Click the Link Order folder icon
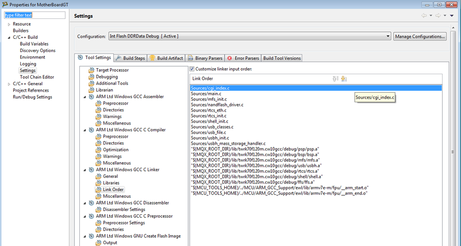The image size is (461, 246). tap(98, 190)
